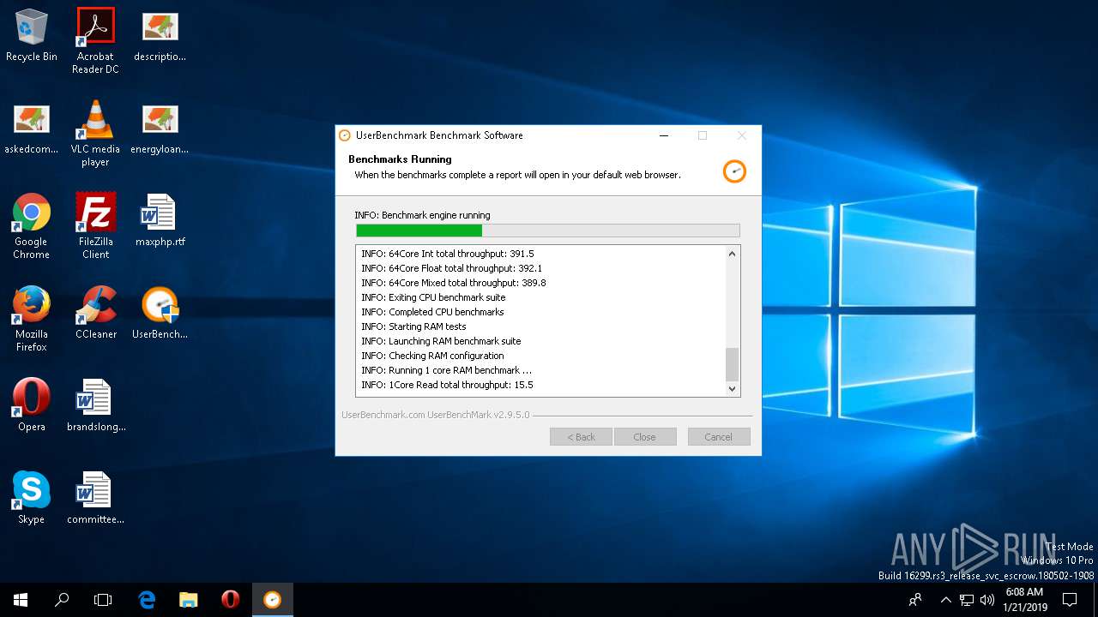Click the Cancel button in UserBenchmark
The width and height of the screenshot is (1098, 617).
[x=719, y=437]
